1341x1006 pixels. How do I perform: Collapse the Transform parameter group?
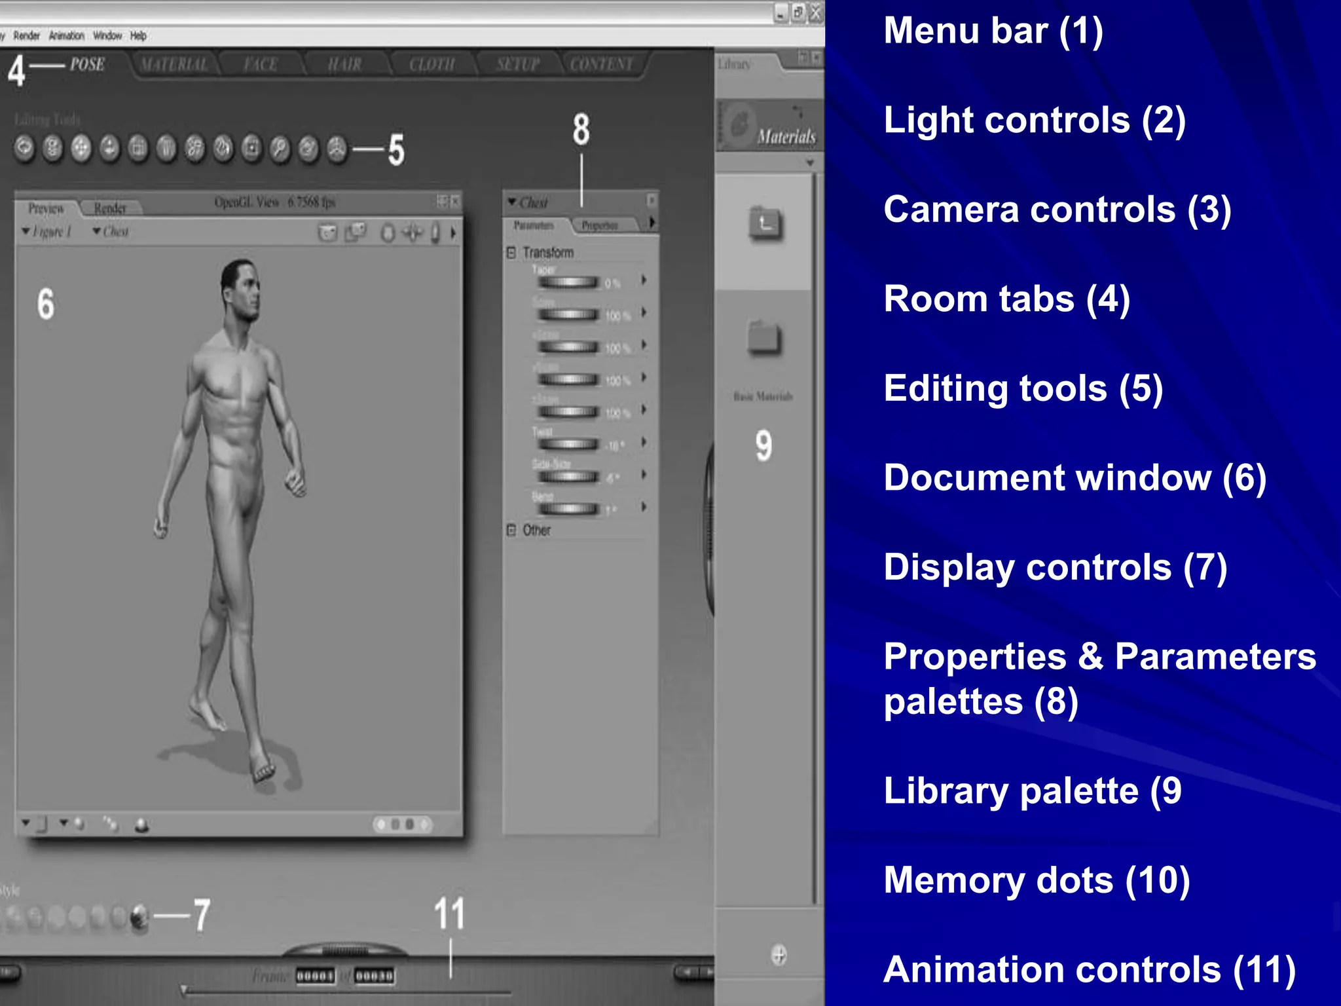[511, 253]
